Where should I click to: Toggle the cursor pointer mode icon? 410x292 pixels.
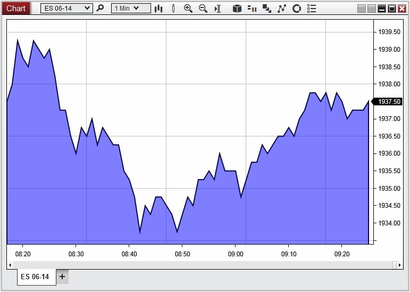coord(217,9)
